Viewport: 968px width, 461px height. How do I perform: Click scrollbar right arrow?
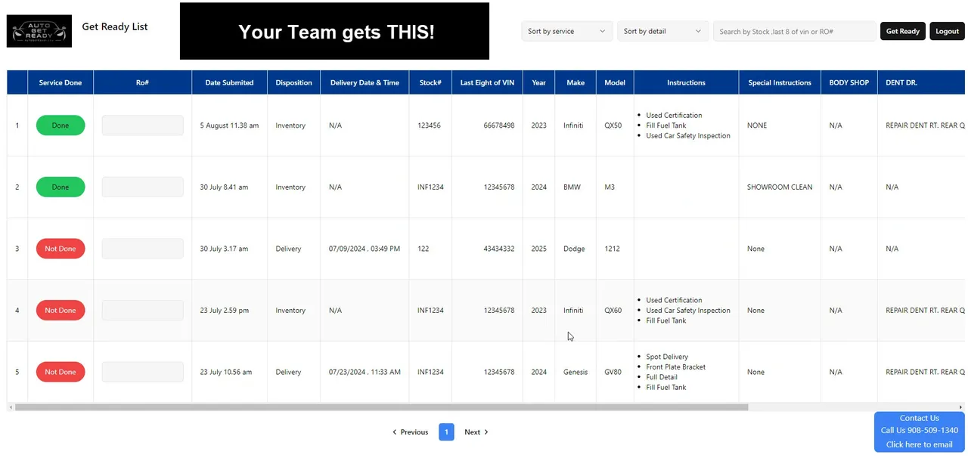(x=961, y=407)
